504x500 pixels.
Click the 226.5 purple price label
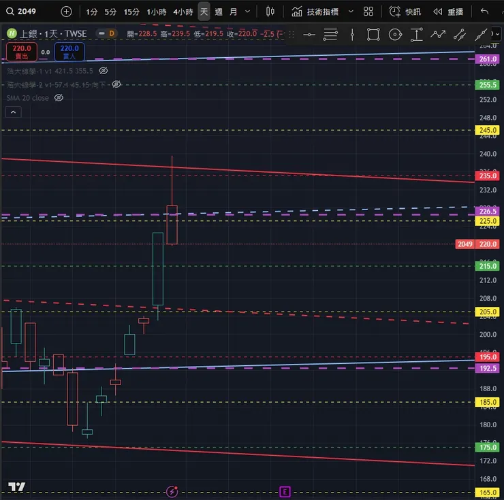(x=487, y=212)
